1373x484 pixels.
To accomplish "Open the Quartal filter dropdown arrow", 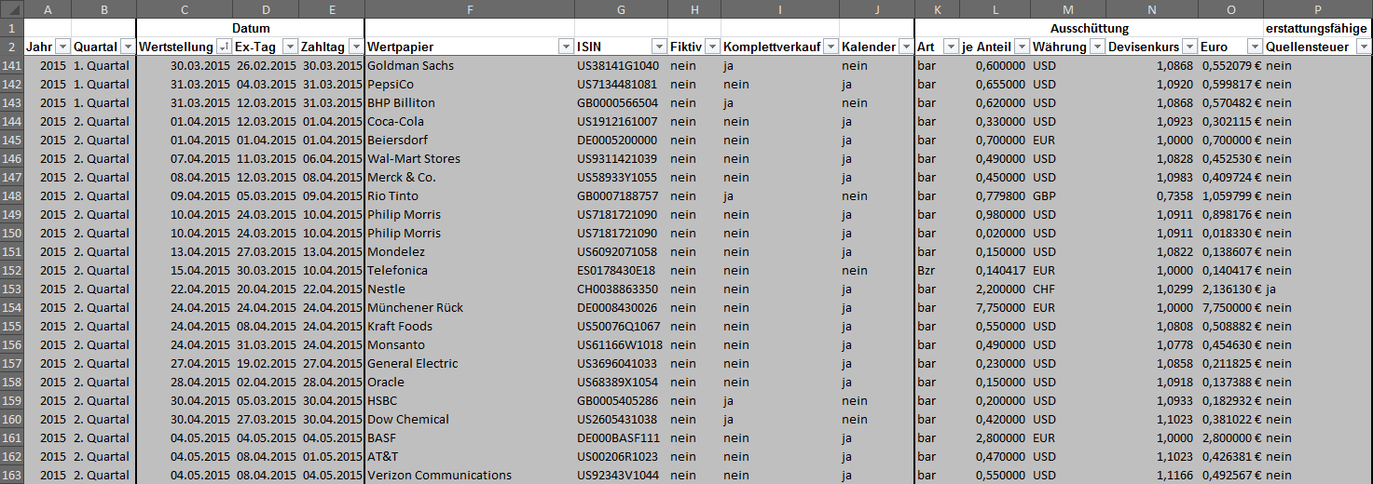I will pos(127,47).
